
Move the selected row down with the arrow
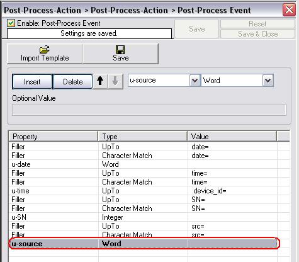point(115,81)
